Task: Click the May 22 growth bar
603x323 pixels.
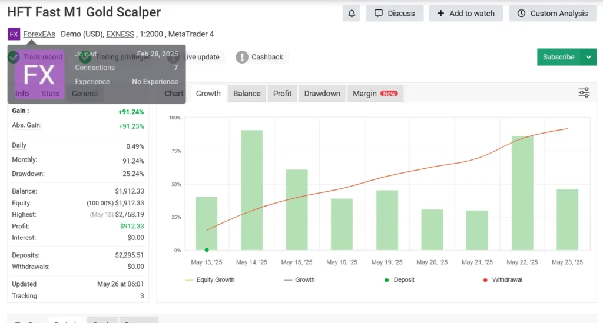Action: tap(522, 193)
